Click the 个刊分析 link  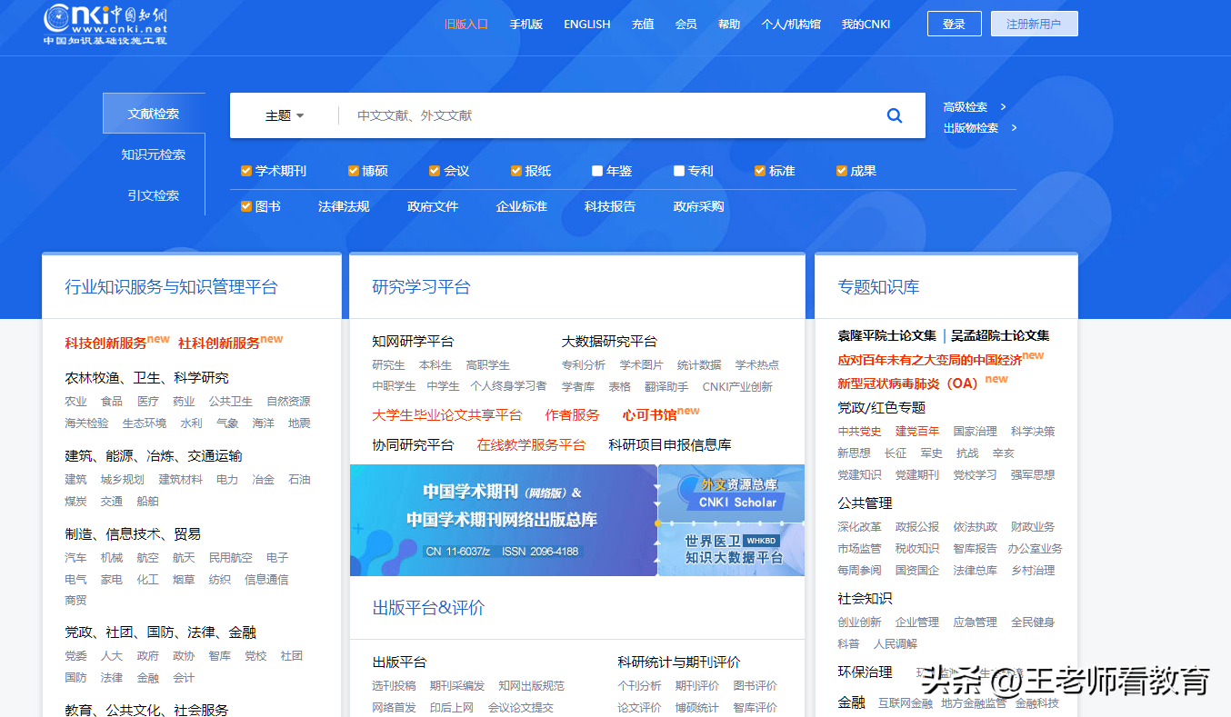pos(640,685)
